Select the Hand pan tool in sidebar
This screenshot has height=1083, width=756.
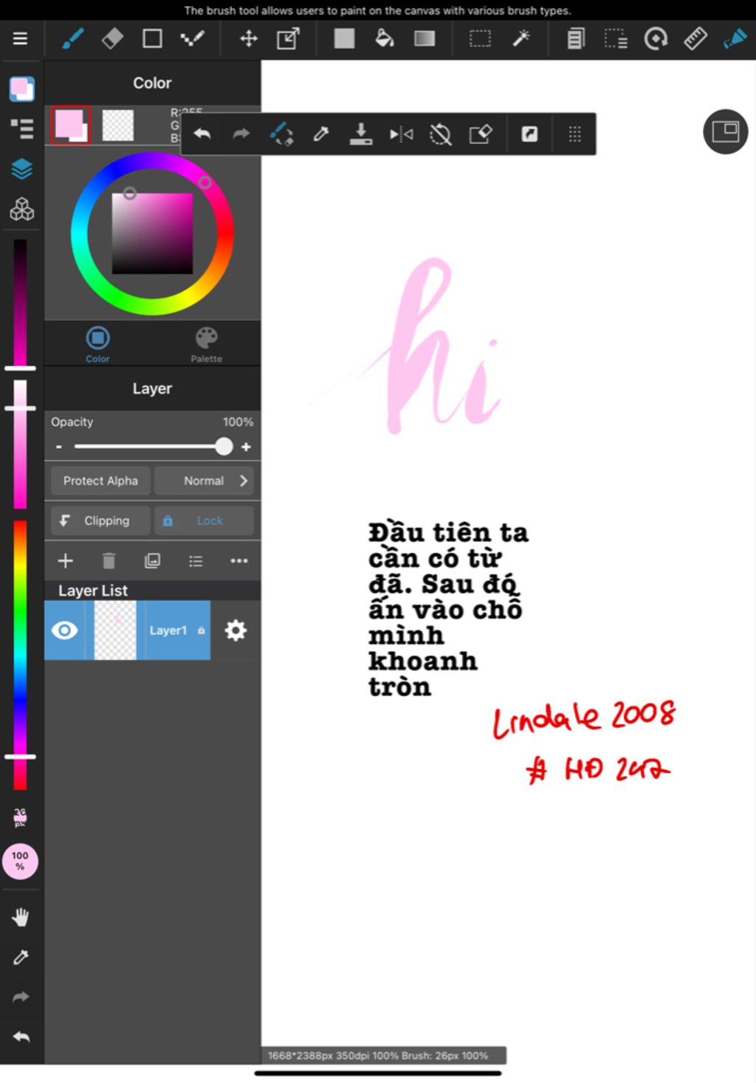21,917
